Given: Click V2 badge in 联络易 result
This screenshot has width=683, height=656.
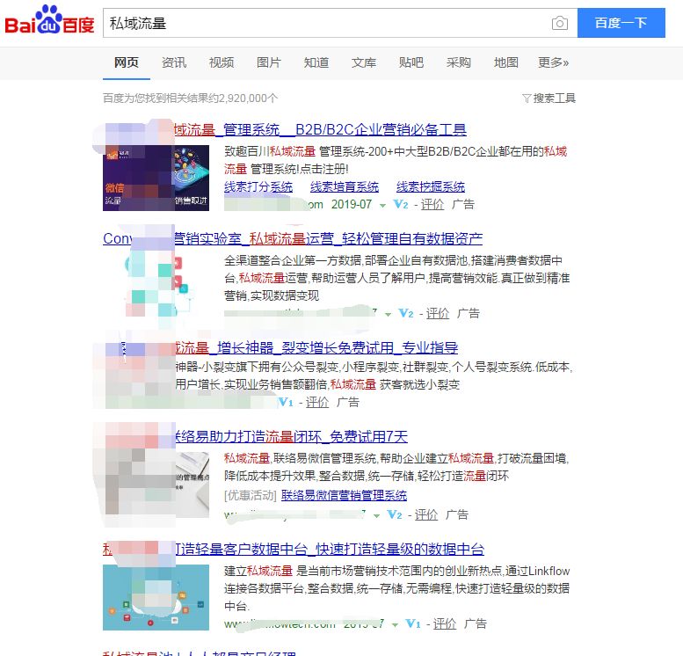Looking at the screenshot, I should tap(395, 514).
